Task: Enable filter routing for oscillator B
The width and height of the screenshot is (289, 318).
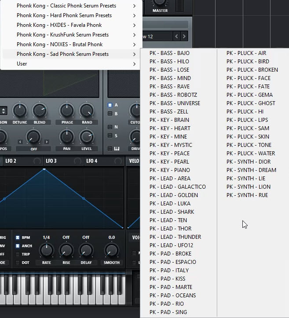Action: click(x=110, y=113)
